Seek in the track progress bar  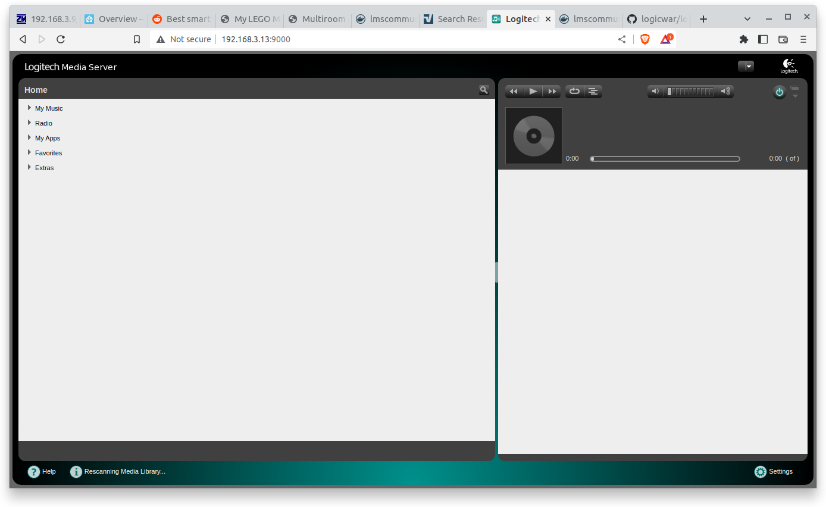click(x=665, y=159)
